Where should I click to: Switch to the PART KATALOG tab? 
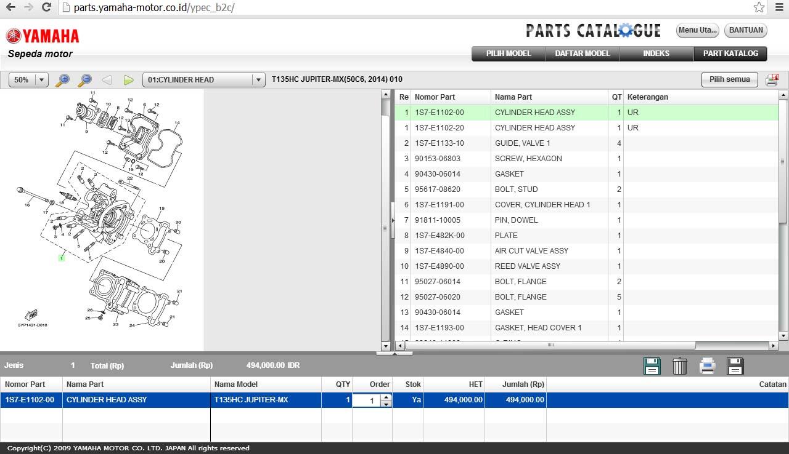pyautogui.click(x=730, y=54)
